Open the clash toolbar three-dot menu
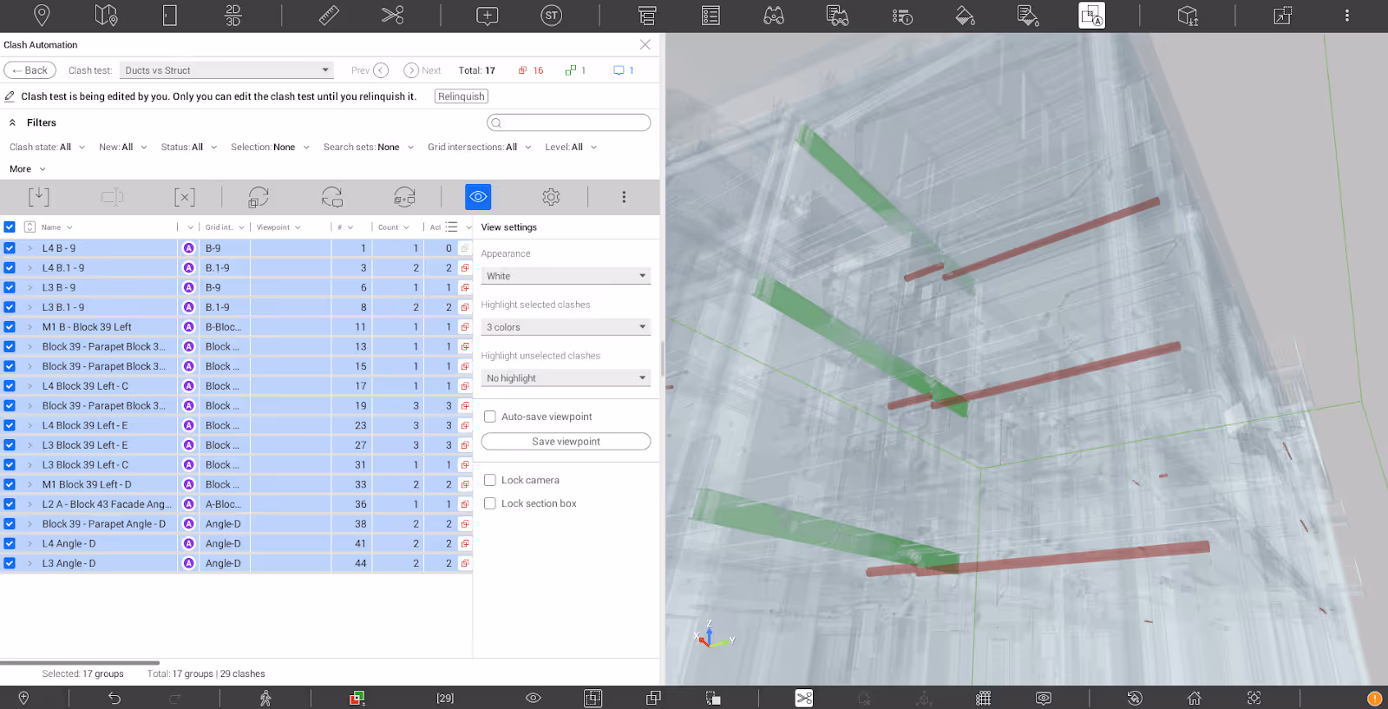This screenshot has height=709, width=1388. pos(624,197)
